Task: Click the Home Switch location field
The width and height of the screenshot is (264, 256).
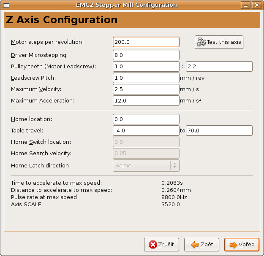Action: pos(146,142)
